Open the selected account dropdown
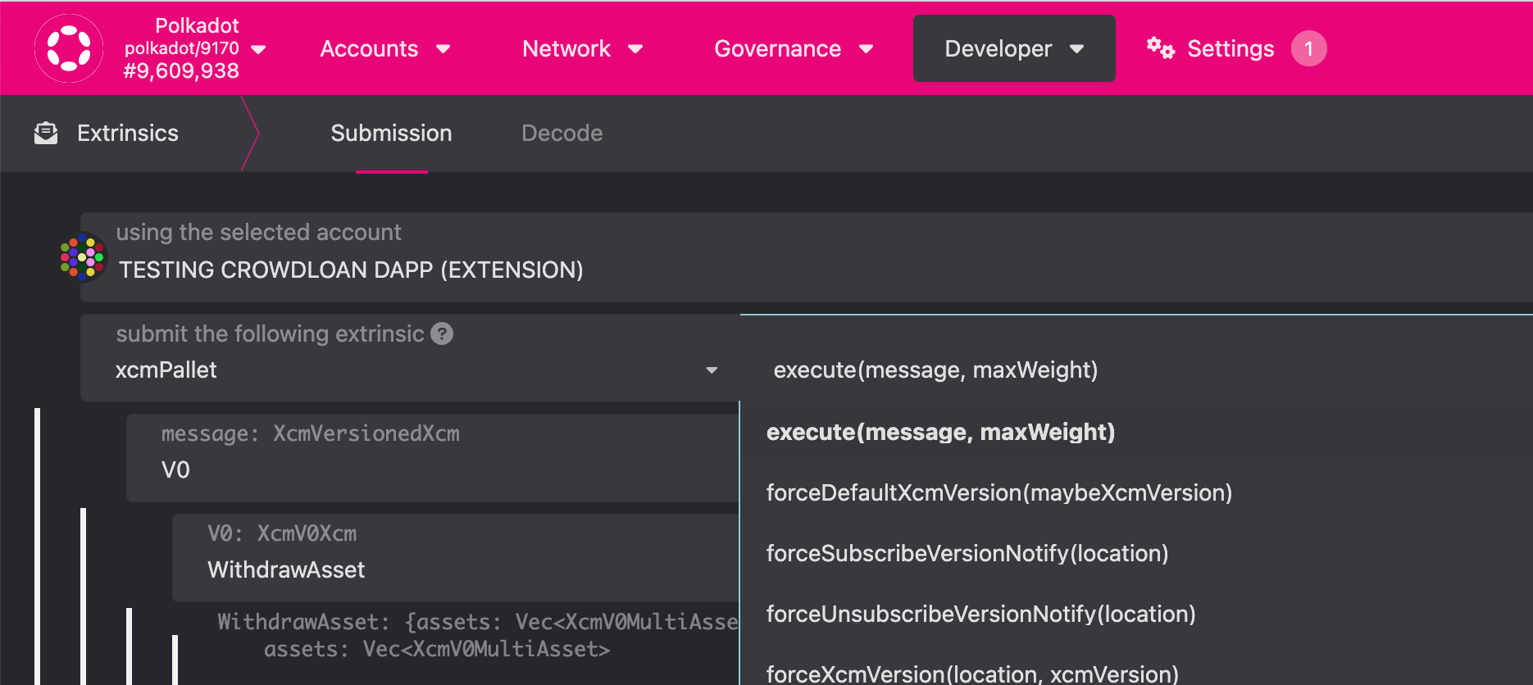 [x=806, y=257]
